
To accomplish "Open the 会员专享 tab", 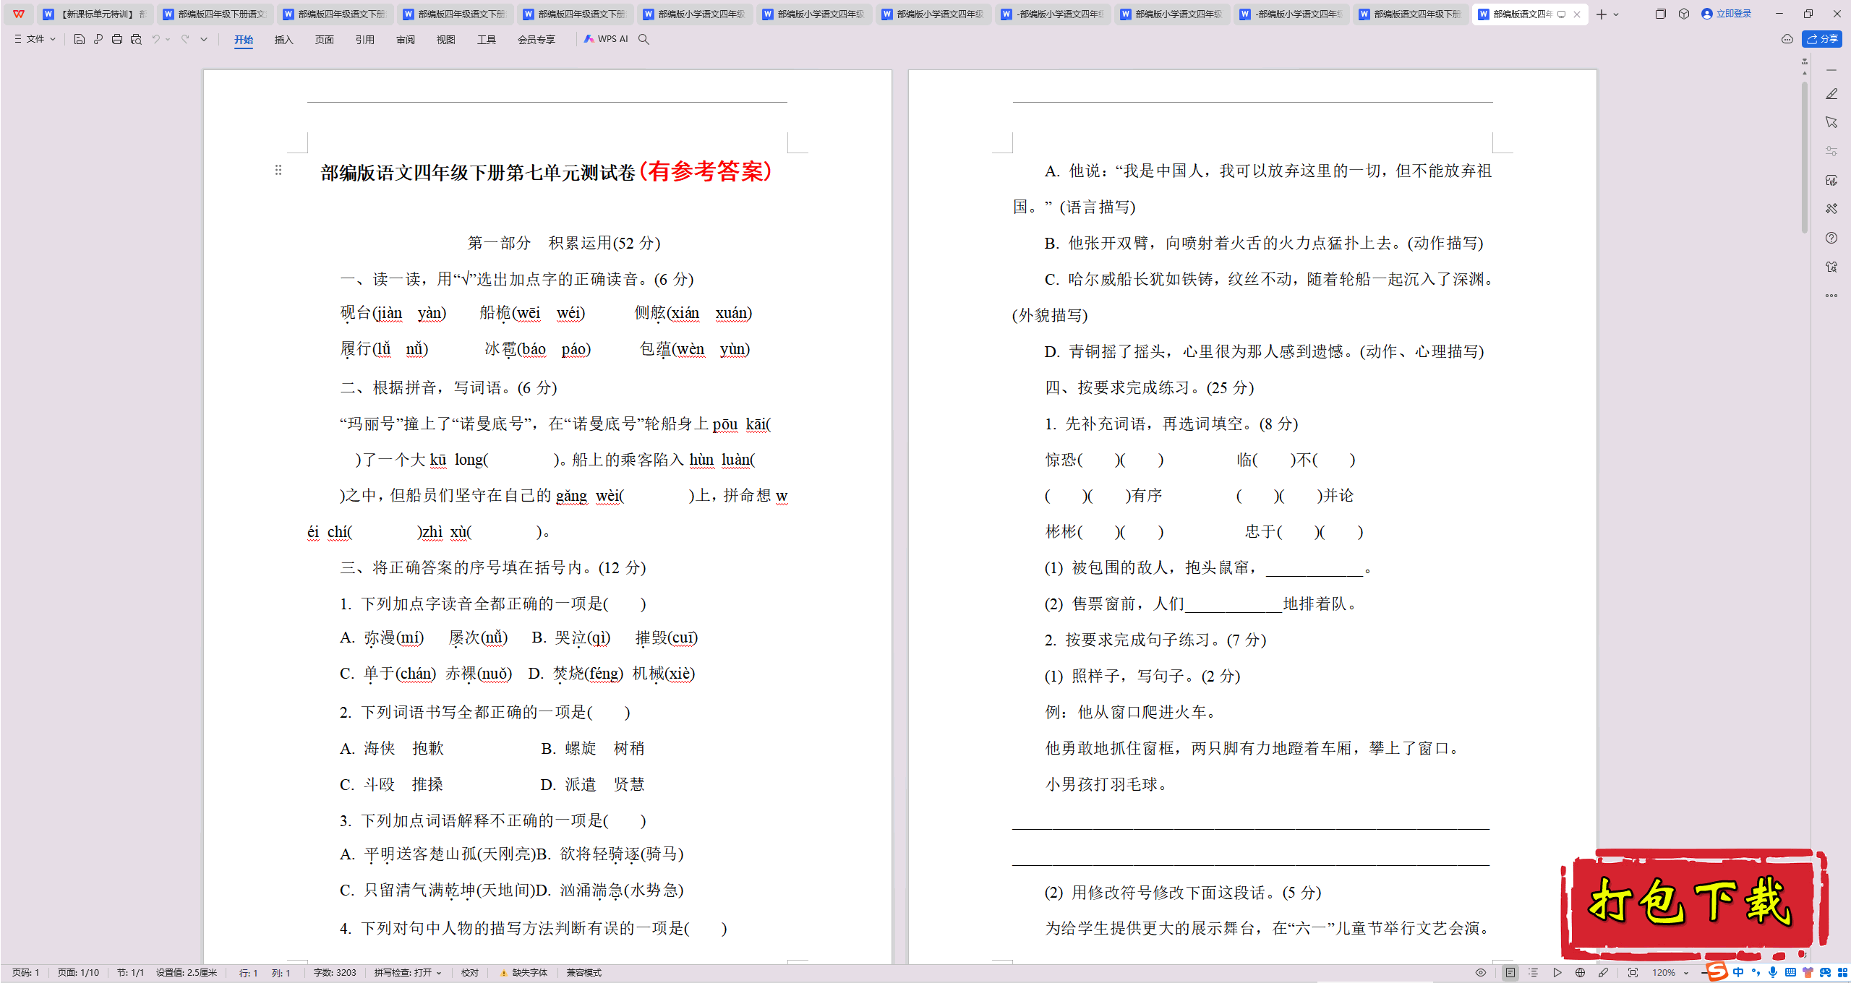I will click(x=537, y=40).
